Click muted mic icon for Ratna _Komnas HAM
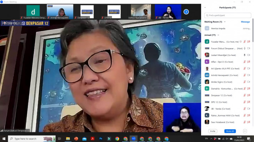The width and height of the screenshot is (254, 142). [244, 116]
